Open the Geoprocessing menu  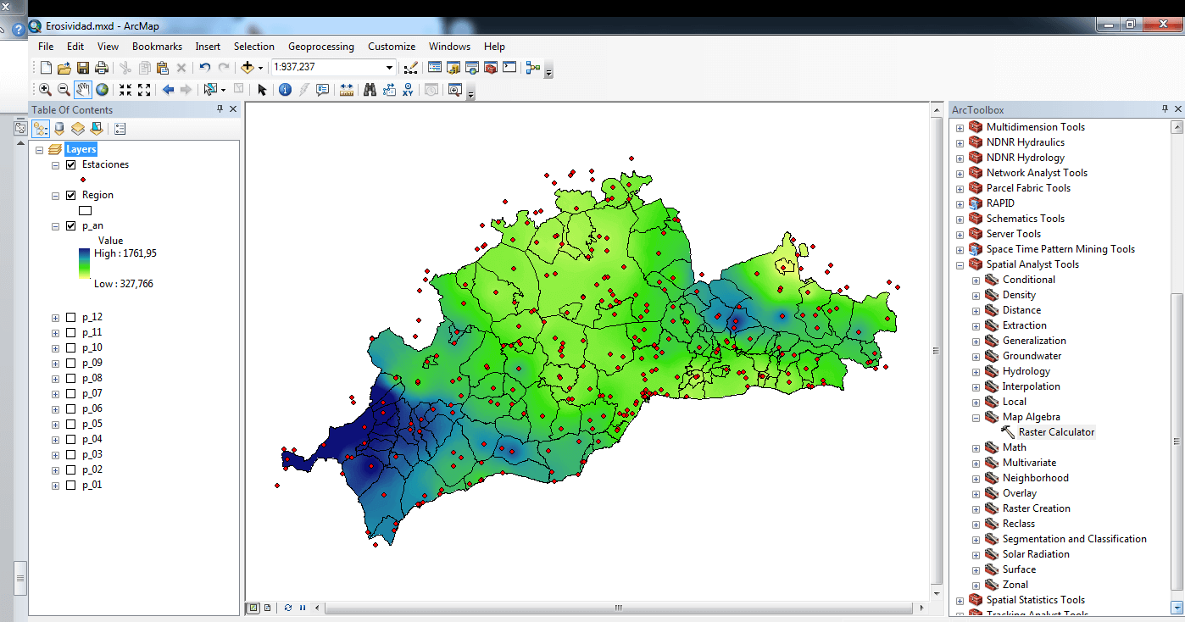pos(320,47)
